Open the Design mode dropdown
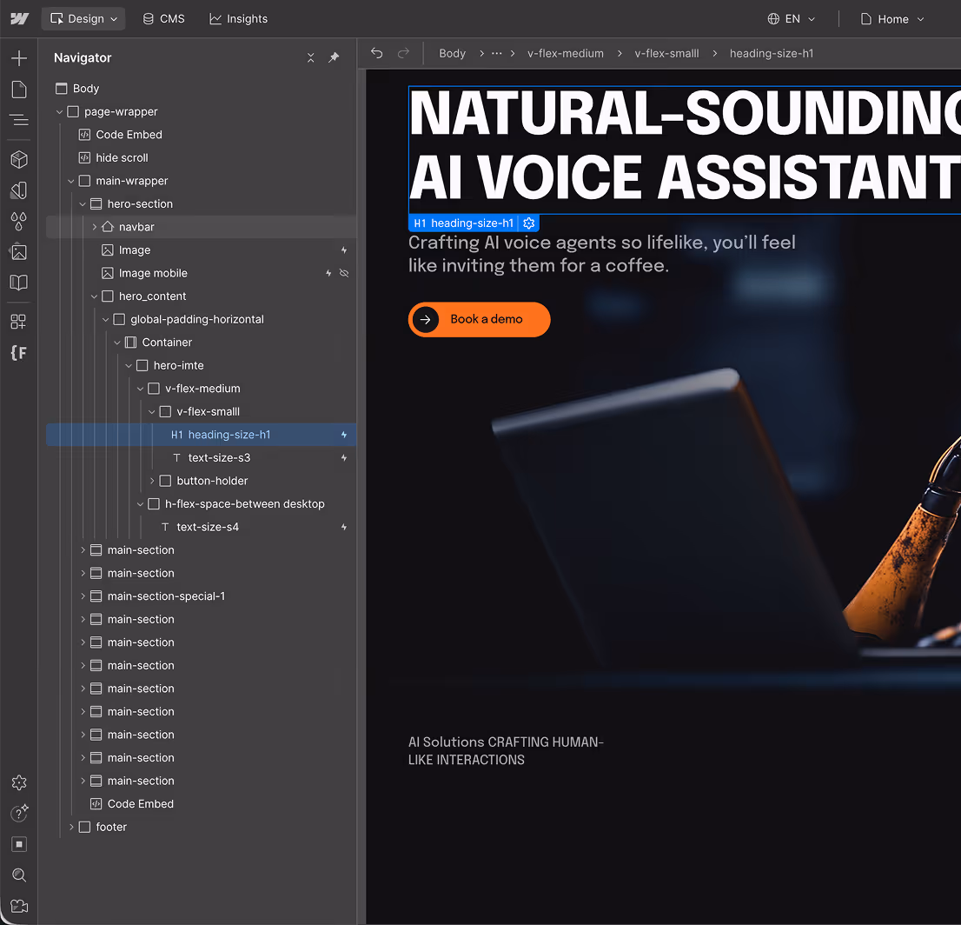Screen dimensions: 961x925 (83, 19)
